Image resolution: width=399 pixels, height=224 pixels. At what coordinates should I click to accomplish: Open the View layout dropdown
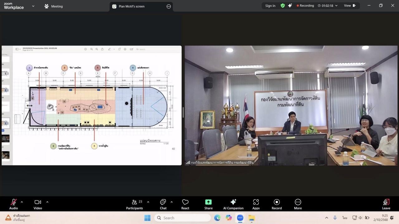point(349,6)
